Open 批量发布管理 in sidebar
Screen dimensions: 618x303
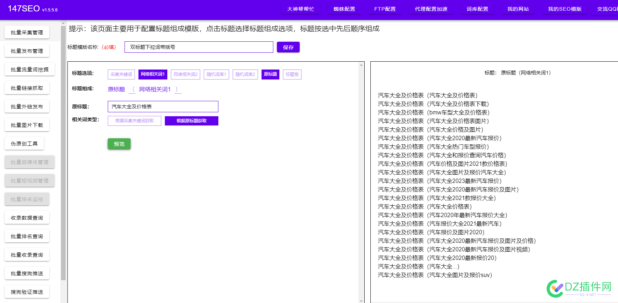(27, 51)
